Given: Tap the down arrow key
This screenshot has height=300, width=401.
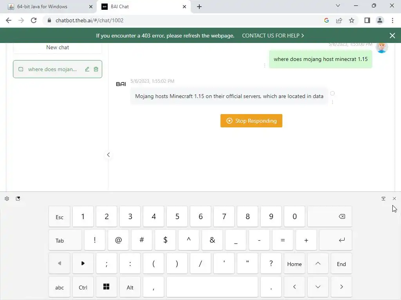Looking at the screenshot, I should tap(318, 287).
